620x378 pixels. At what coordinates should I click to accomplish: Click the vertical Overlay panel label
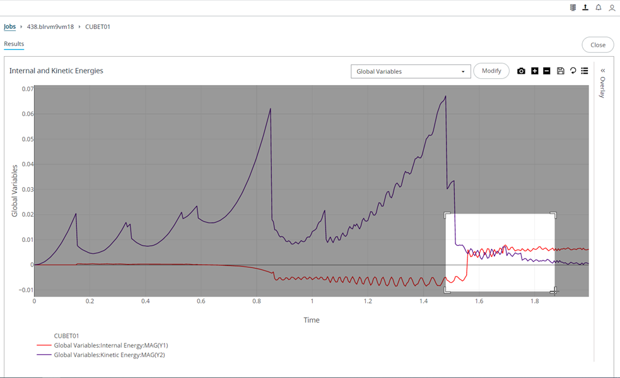click(x=602, y=88)
